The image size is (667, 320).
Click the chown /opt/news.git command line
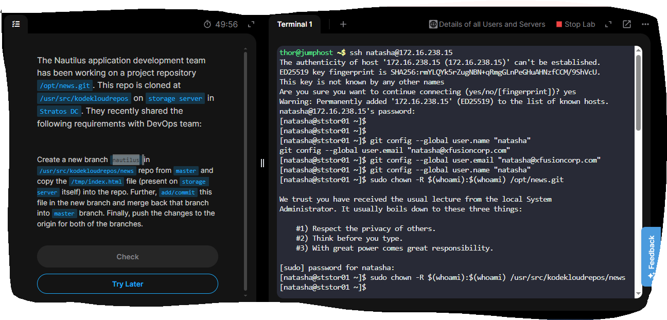pos(422,180)
